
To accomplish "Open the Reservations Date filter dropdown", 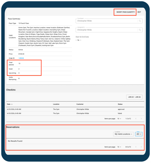I will 139,134.
